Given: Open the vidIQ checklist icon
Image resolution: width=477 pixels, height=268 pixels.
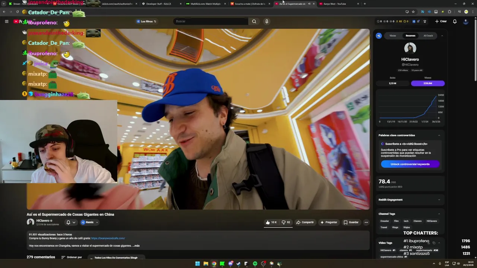Looking at the screenshot, I should 418,21.
